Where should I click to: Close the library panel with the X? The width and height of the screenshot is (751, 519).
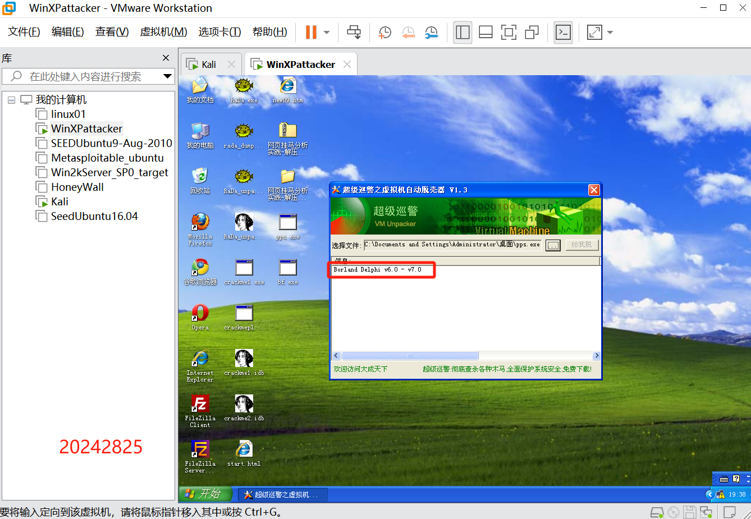[x=166, y=58]
